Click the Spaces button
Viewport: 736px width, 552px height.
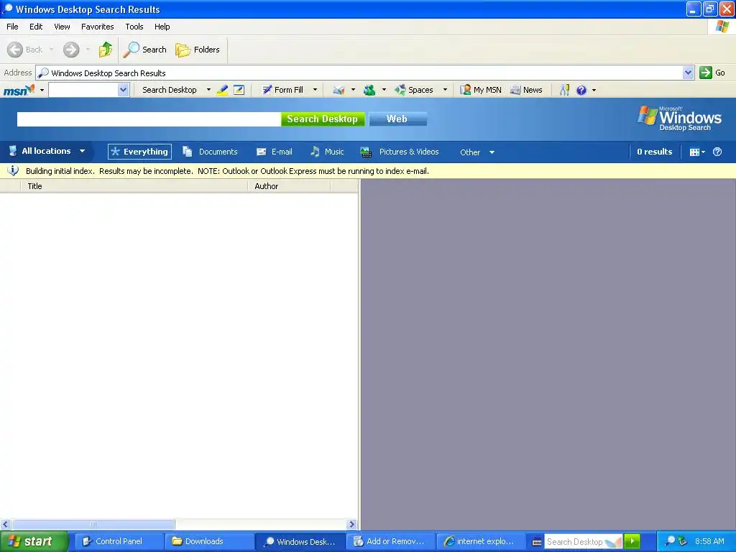[x=414, y=90]
